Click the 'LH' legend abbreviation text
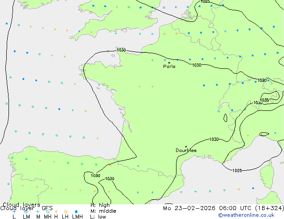 (65, 217)
